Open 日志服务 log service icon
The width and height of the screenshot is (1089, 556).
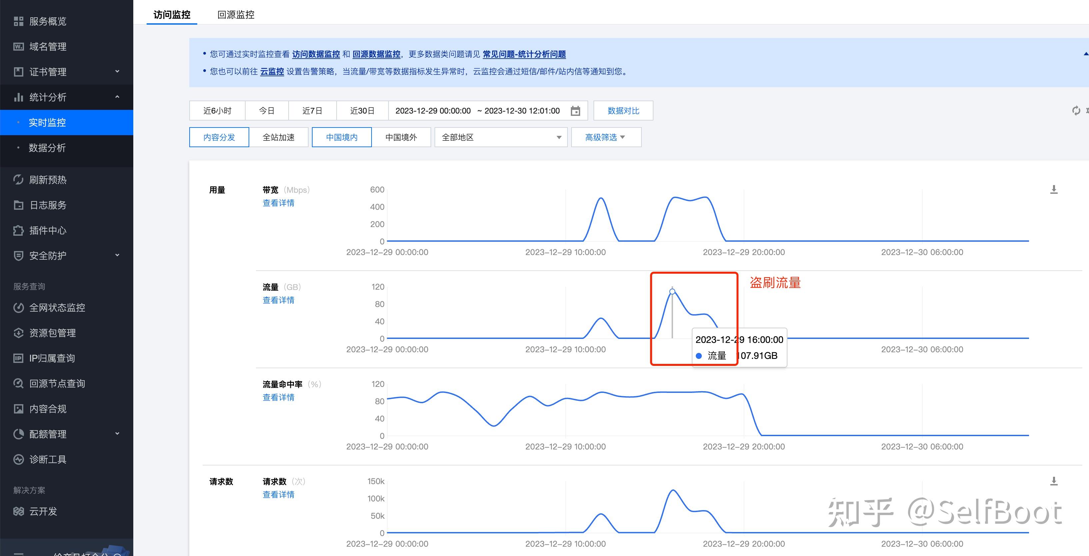(x=19, y=205)
